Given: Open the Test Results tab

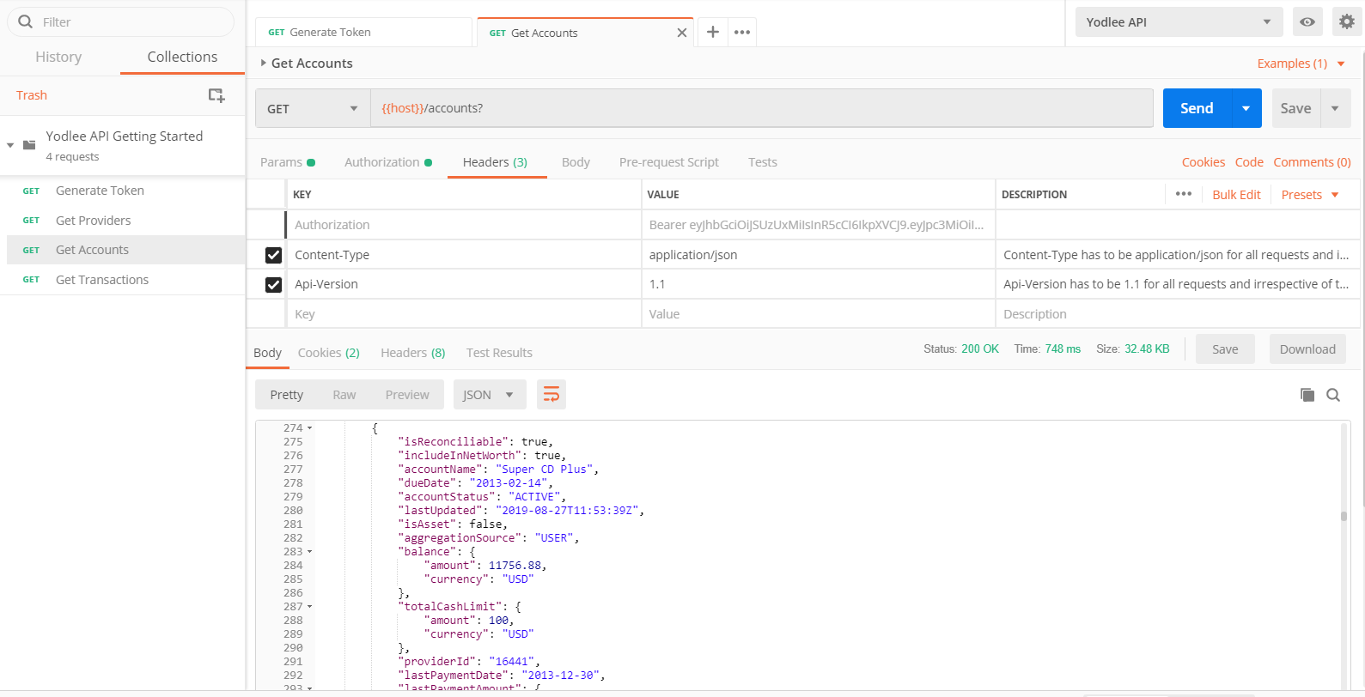Looking at the screenshot, I should coord(499,353).
